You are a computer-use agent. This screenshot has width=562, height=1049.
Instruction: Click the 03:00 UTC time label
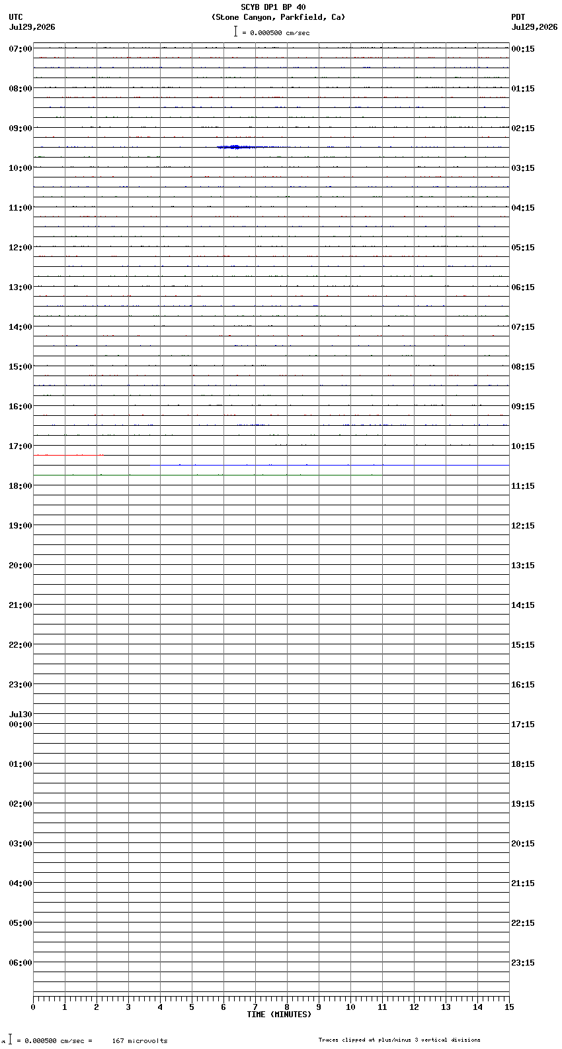[x=20, y=844]
